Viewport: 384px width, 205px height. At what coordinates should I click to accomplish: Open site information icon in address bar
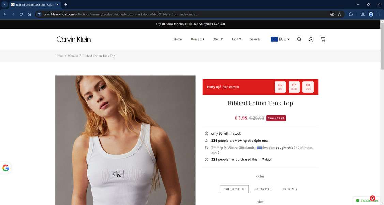click(39, 14)
